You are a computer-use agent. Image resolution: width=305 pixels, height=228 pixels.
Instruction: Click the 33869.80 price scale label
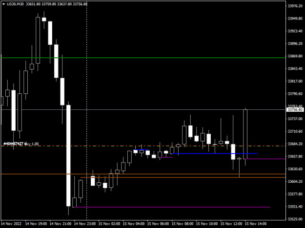coord(295,56)
